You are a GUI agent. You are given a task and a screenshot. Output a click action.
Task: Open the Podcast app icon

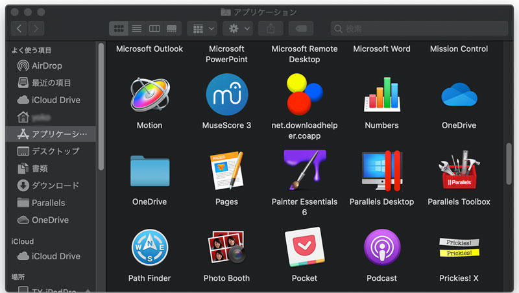[381, 248]
